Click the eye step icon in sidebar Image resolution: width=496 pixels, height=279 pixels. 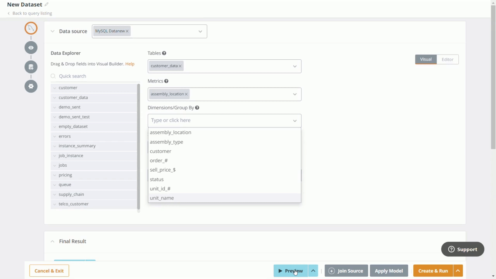pyautogui.click(x=31, y=48)
